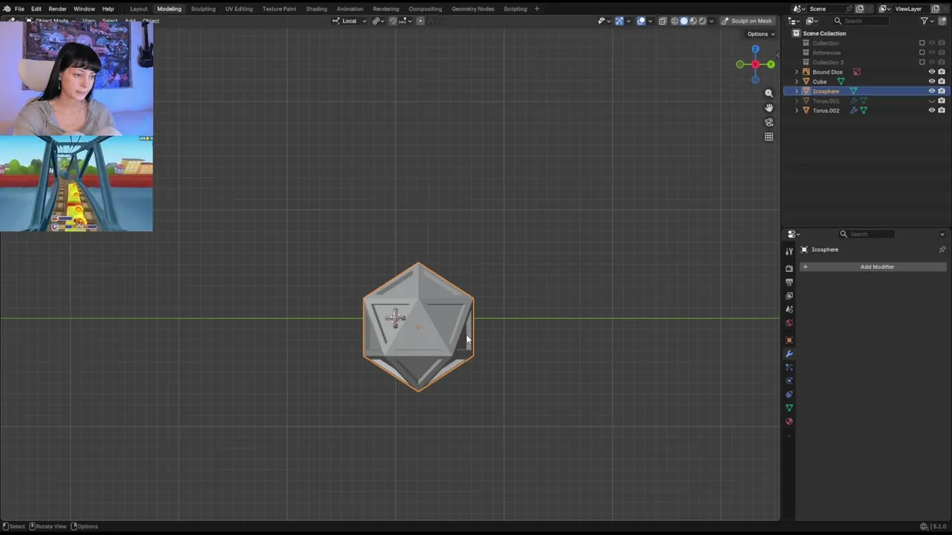The height and width of the screenshot is (535, 952).
Task: Open the Edit menu
Action: (36, 9)
